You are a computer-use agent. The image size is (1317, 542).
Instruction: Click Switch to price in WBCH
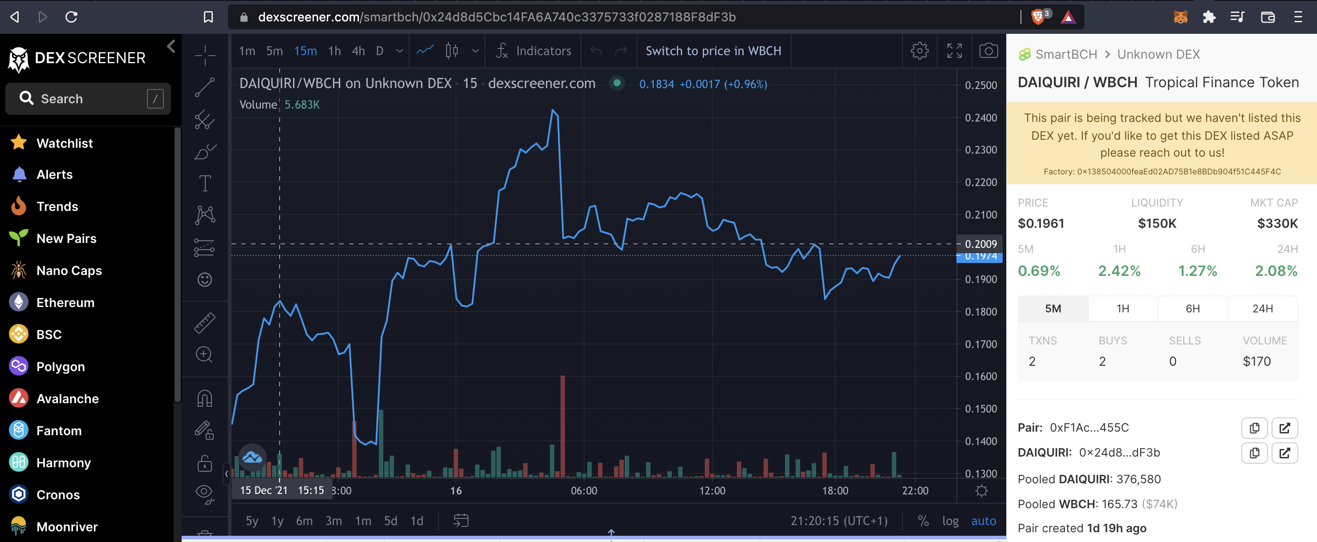(x=713, y=51)
